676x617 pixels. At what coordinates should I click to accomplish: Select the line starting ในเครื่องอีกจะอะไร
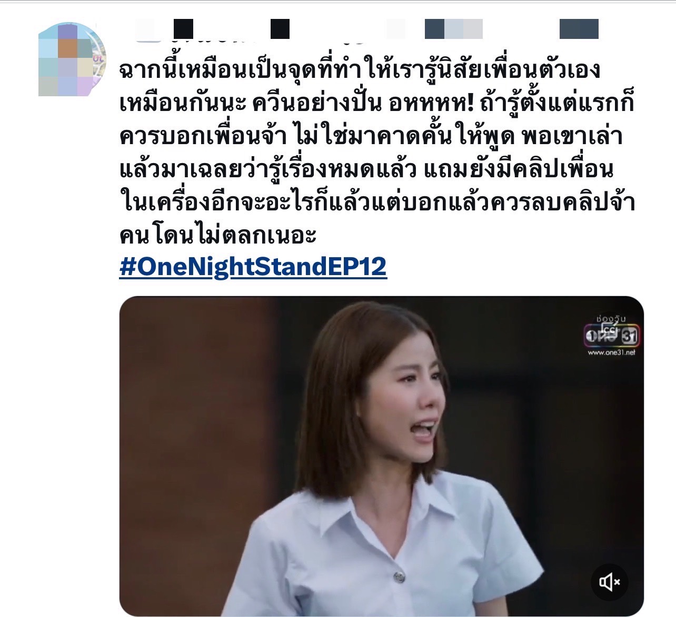pyautogui.click(x=377, y=203)
